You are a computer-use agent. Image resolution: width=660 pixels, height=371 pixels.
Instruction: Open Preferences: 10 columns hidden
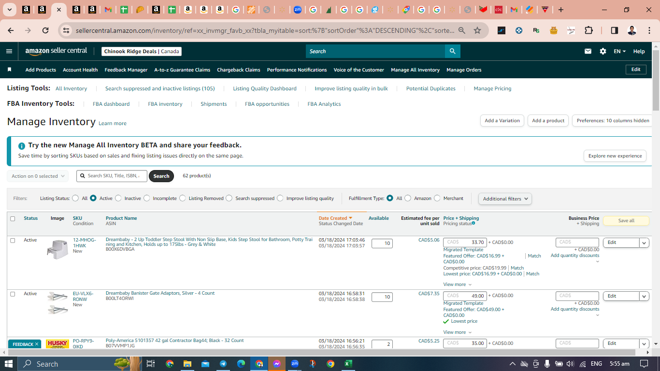(613, 121)
